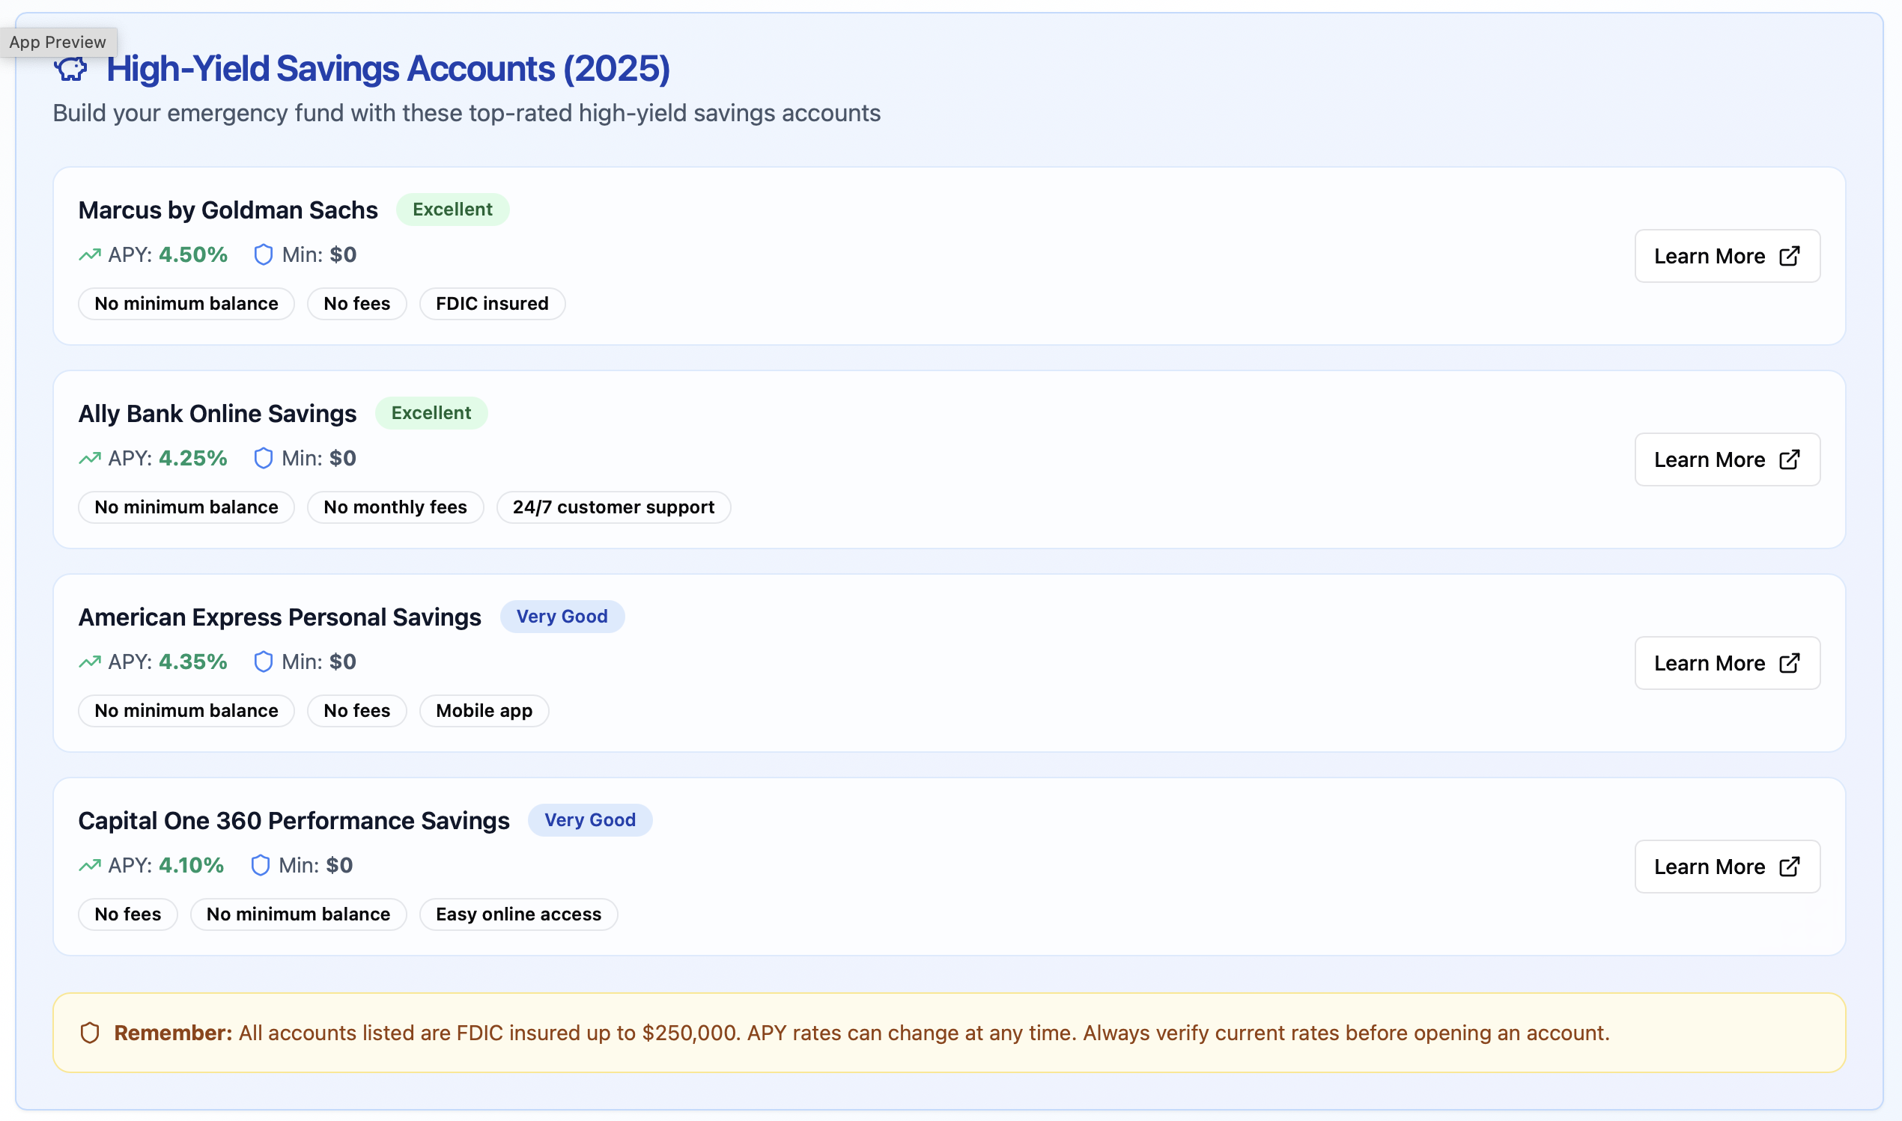Click the Mobile app tag
Image resolution: width=1902 pixels, height=1121 pixels.
click(x=484, y=711)
